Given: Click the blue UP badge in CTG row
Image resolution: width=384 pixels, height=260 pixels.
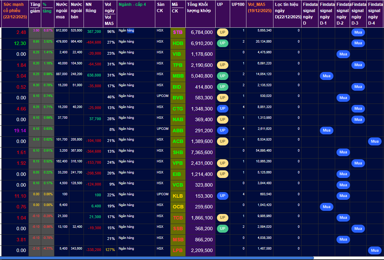Looking at the screenshot, I should tap(222, 108).
